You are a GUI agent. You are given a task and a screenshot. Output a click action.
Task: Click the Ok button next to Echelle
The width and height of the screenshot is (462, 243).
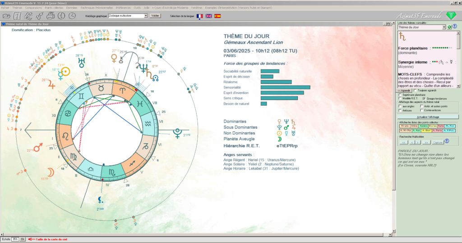point(23,239)
